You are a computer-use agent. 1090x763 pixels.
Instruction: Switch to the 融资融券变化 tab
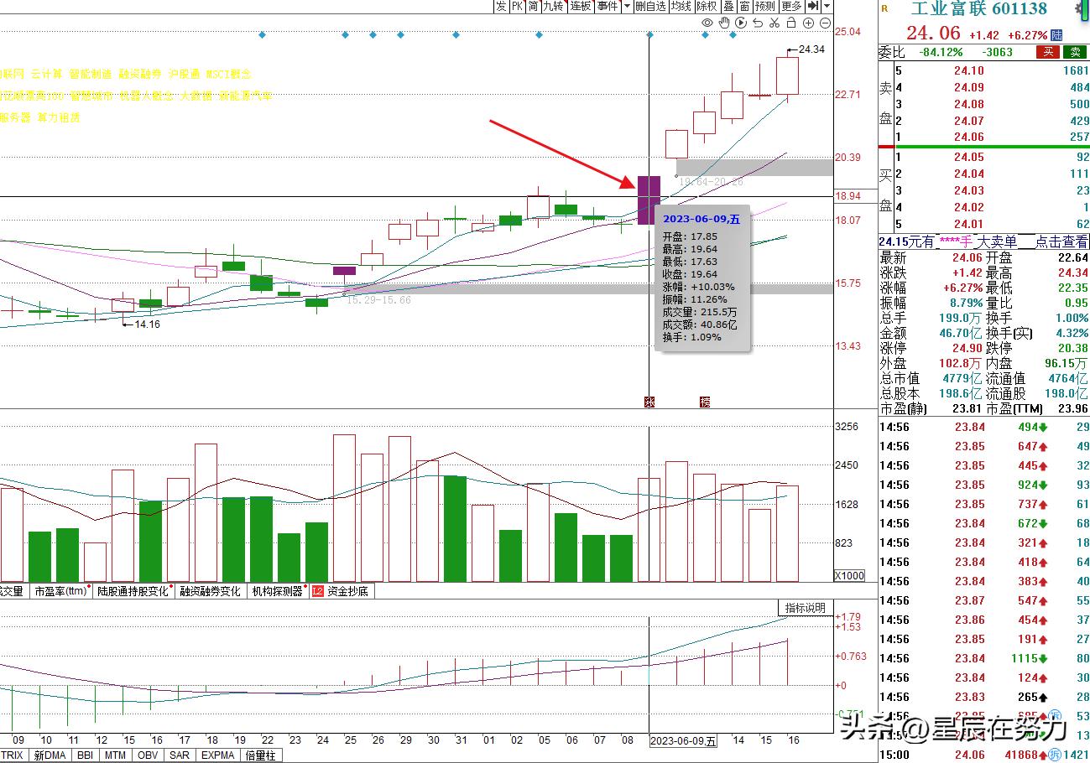tap(210, 591)
